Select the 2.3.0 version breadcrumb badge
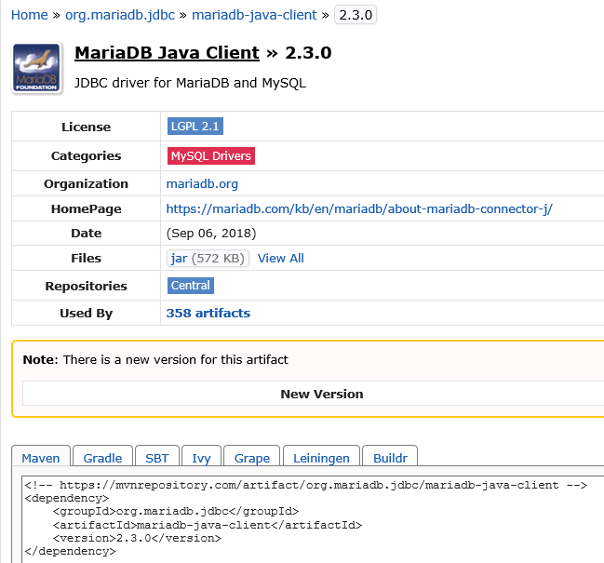Image resolution: width=604 pixels, height=563 pixels. [356, 15]
